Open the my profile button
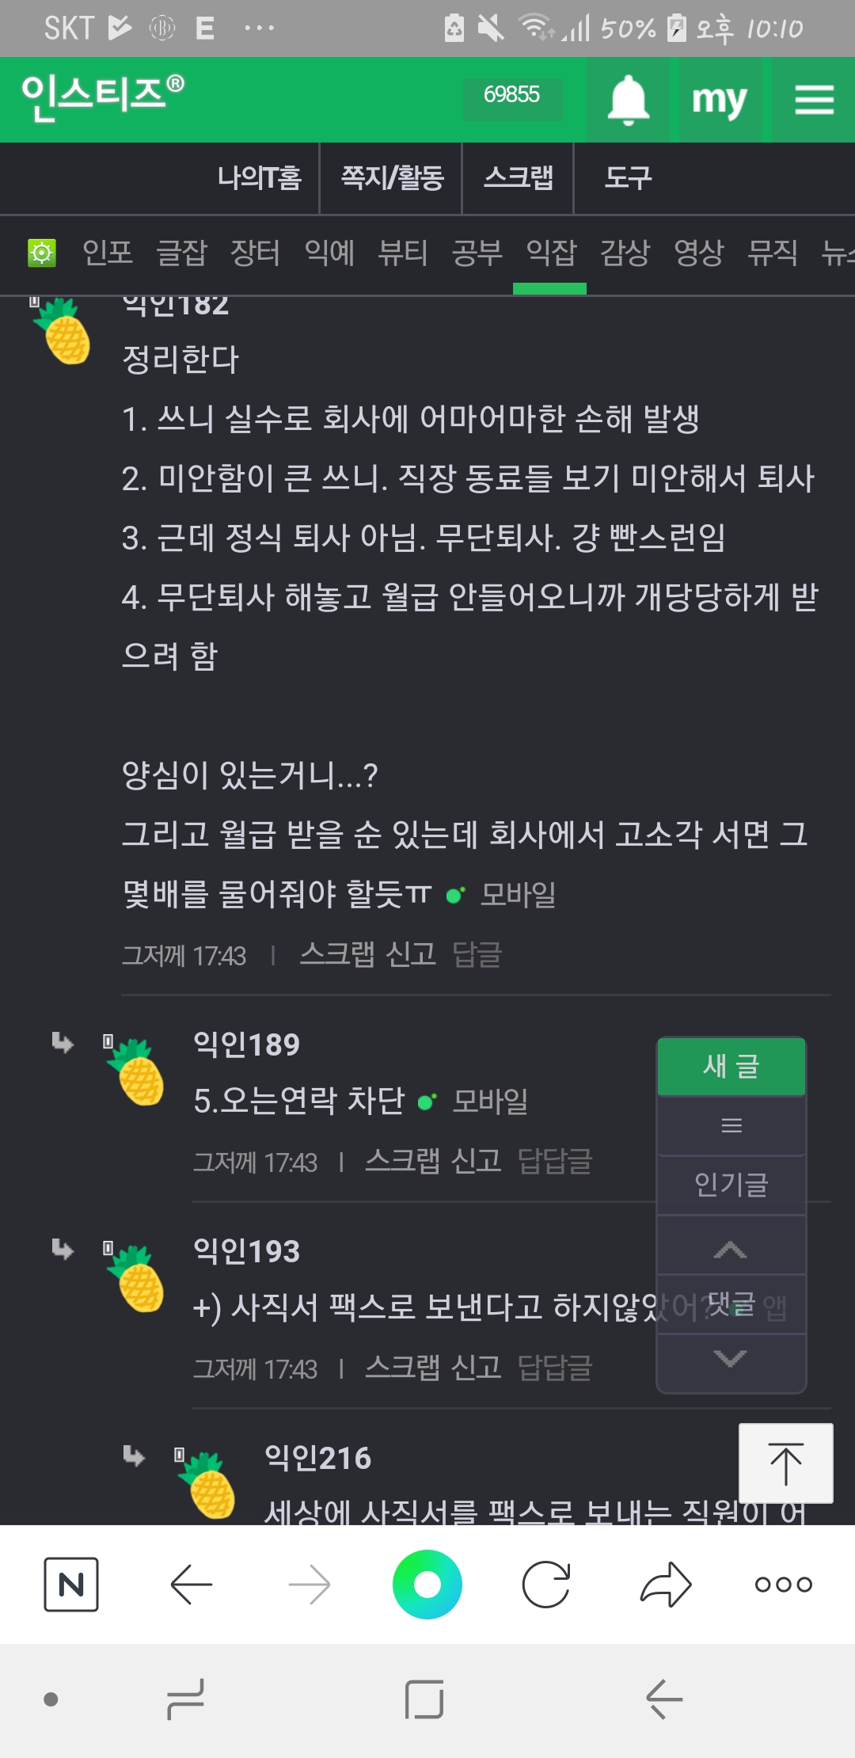This screenshot has width=855, height=1758. point(719,100)
